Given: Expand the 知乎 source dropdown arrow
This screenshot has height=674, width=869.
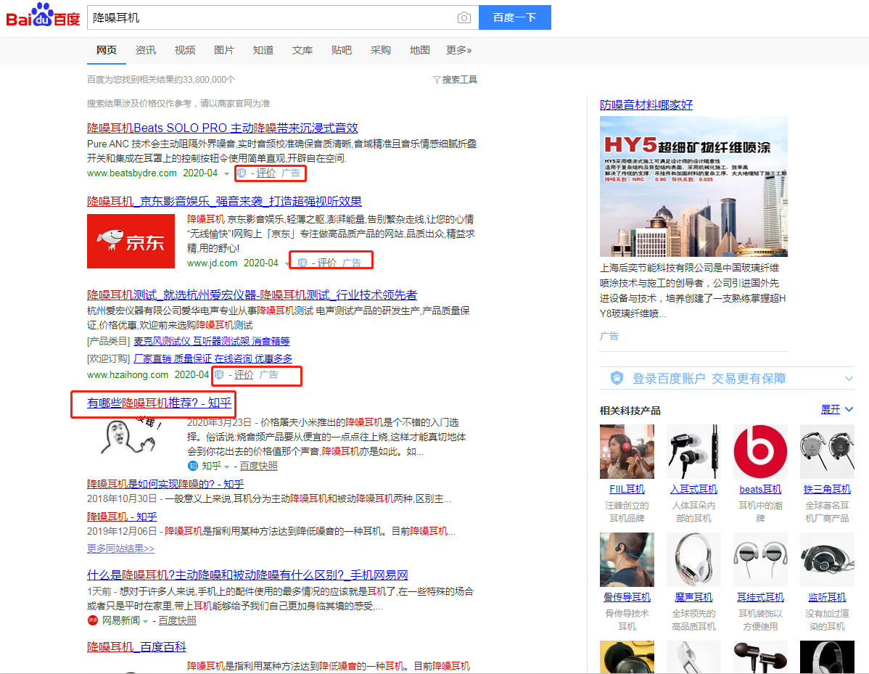Looking at the screenshot, I should point(226,467).
